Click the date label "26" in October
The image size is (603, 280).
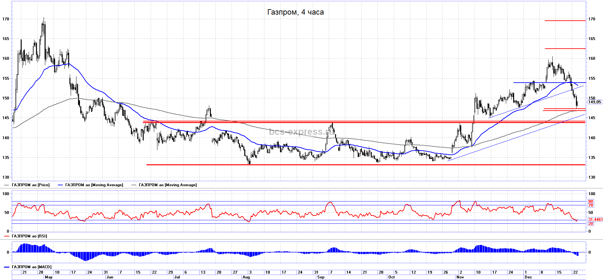coord(446,272)
